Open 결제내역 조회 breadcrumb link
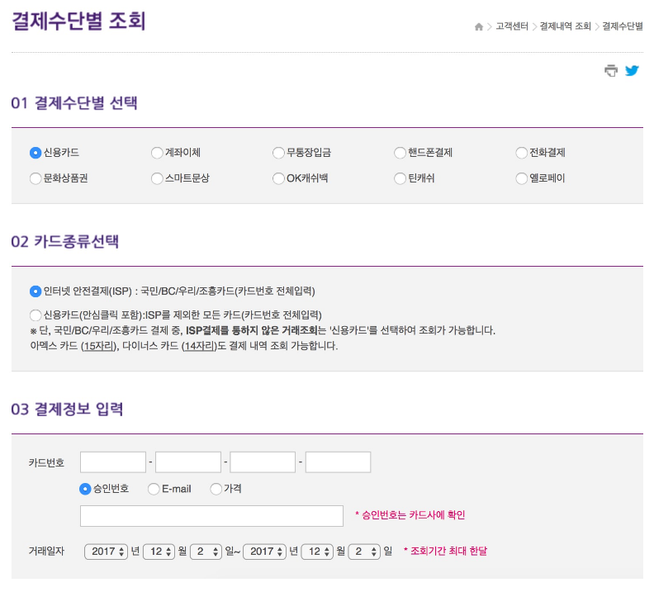The image size is (654, 592). (x=565, y=26)
